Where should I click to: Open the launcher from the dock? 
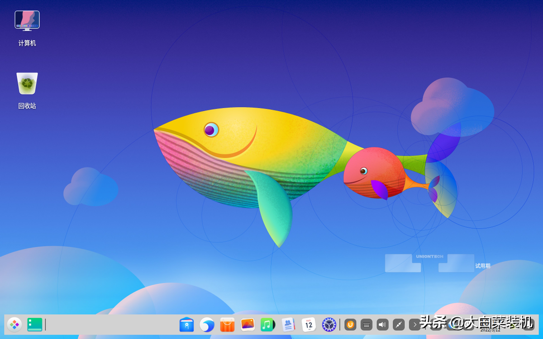[x=14, y=324]
